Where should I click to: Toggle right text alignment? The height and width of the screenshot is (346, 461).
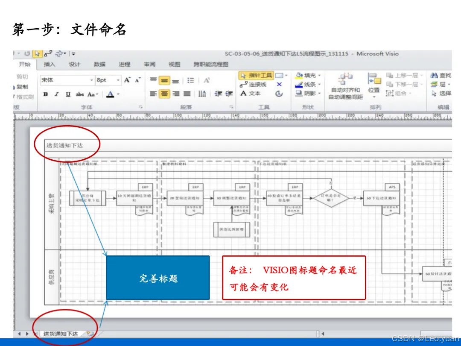tap(176, 94)
